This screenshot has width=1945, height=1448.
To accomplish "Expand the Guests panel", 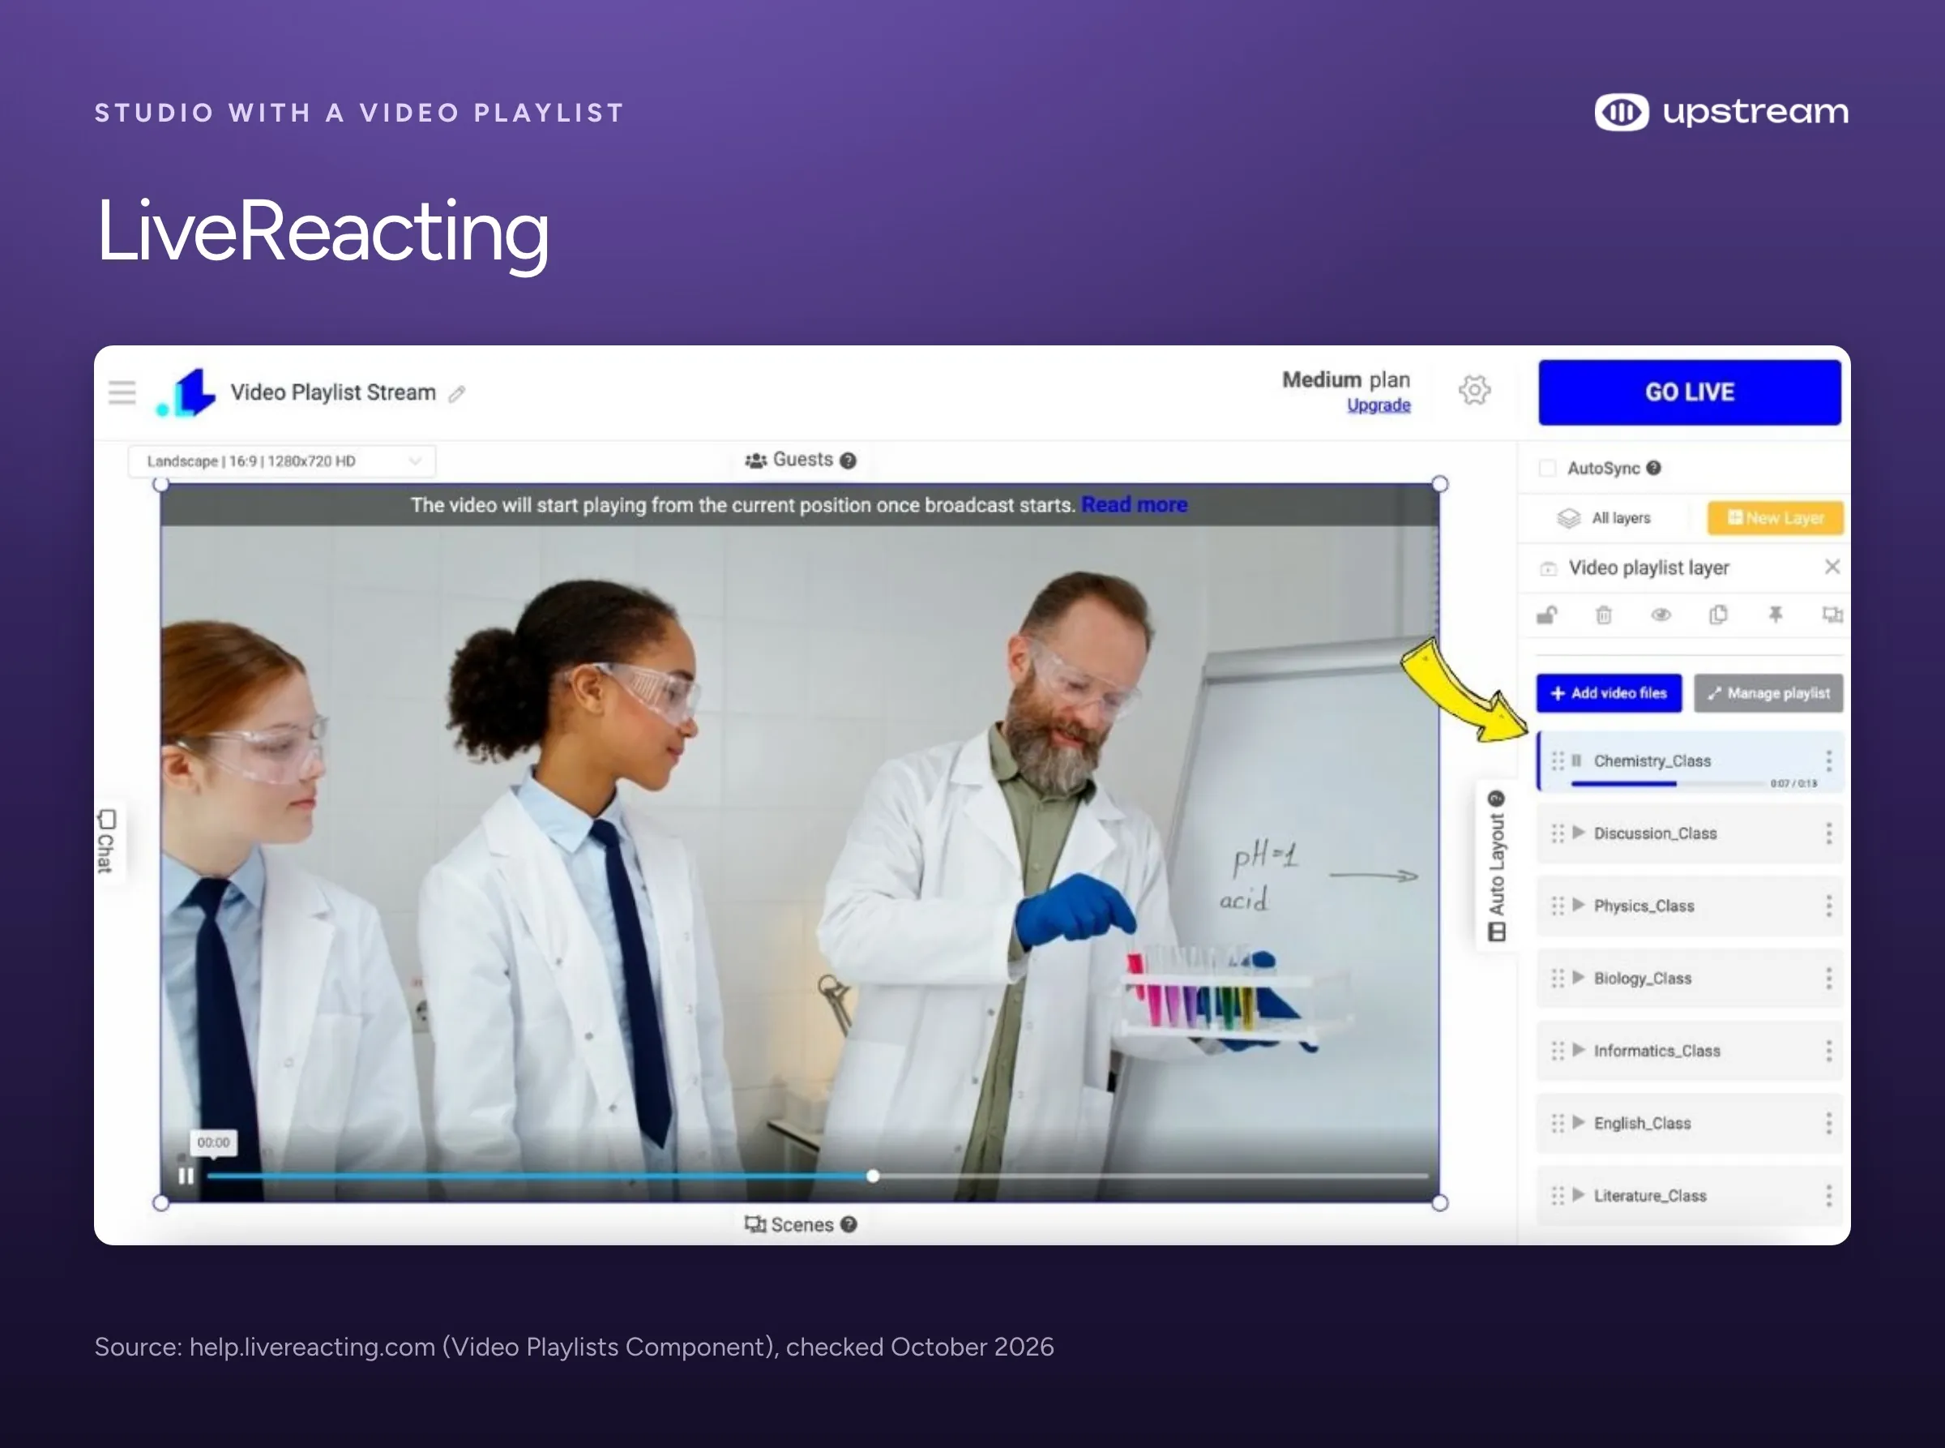I will [x=800, y=461].
